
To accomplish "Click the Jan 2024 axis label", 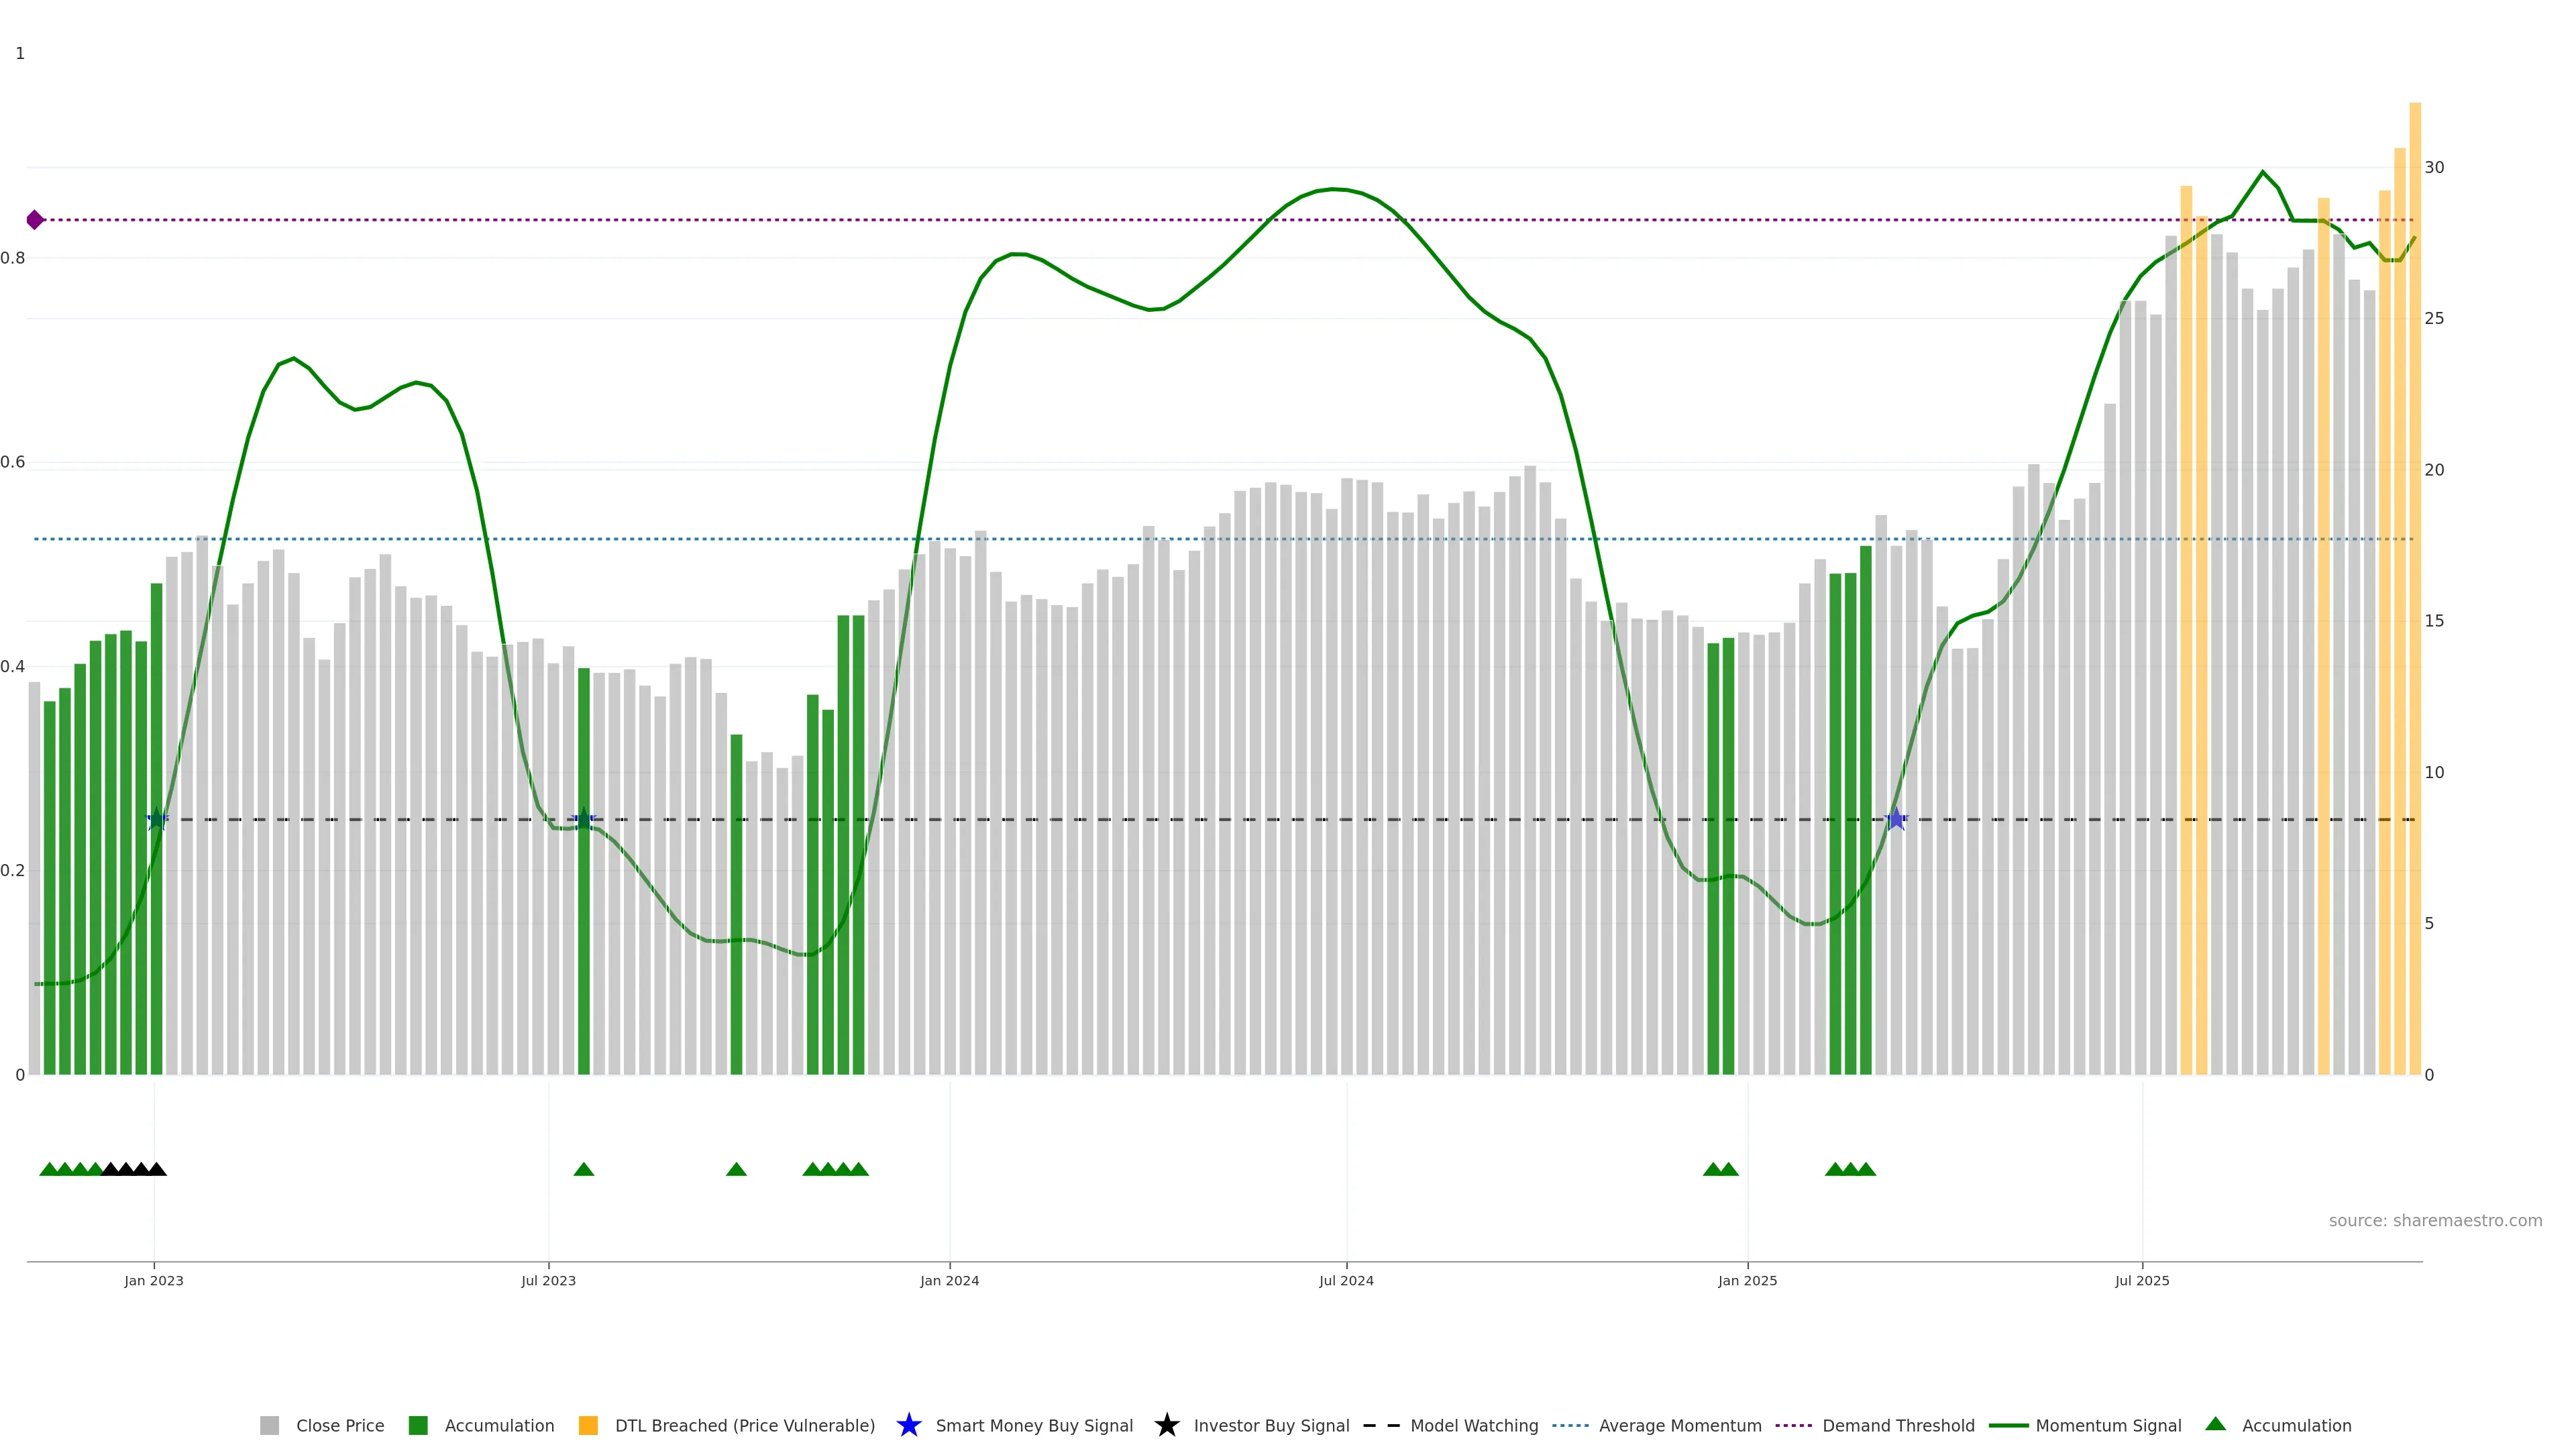I will click(949, 1281).
